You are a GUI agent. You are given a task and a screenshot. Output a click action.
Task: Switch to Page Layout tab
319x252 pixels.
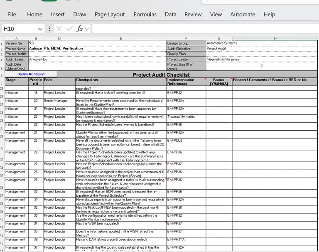[x=110, y=15]
